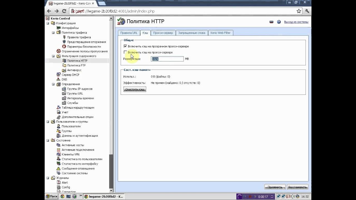Image resolution: width=356 pixels, height=200 pixels.
Task: Click the Параметры безопасности icon
Action: [x=64, y=47]
